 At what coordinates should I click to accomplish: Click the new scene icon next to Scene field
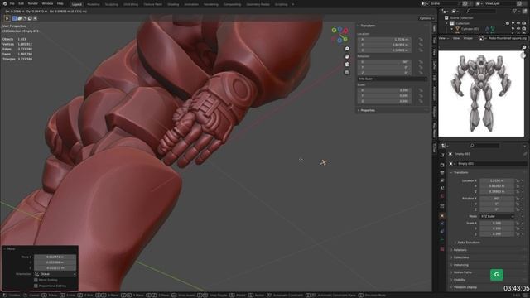[465, 3]
